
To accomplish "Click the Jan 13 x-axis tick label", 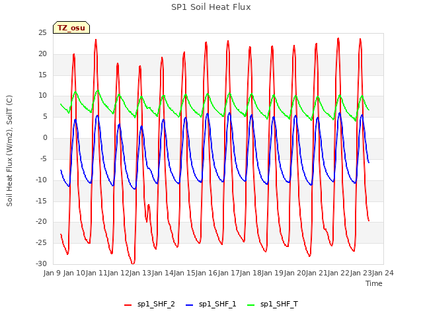I will click(x=140, y=273).
